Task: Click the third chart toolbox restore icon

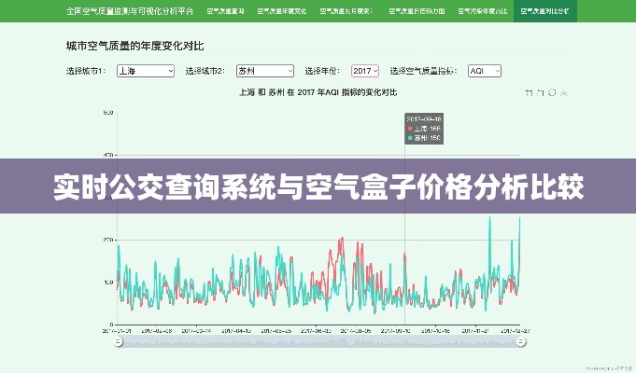Action: 552,92
